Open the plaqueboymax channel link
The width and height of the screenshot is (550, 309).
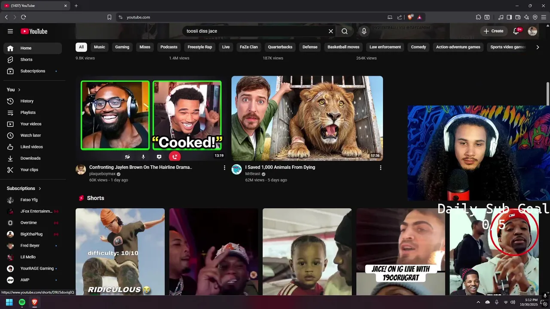coord(102,174)
